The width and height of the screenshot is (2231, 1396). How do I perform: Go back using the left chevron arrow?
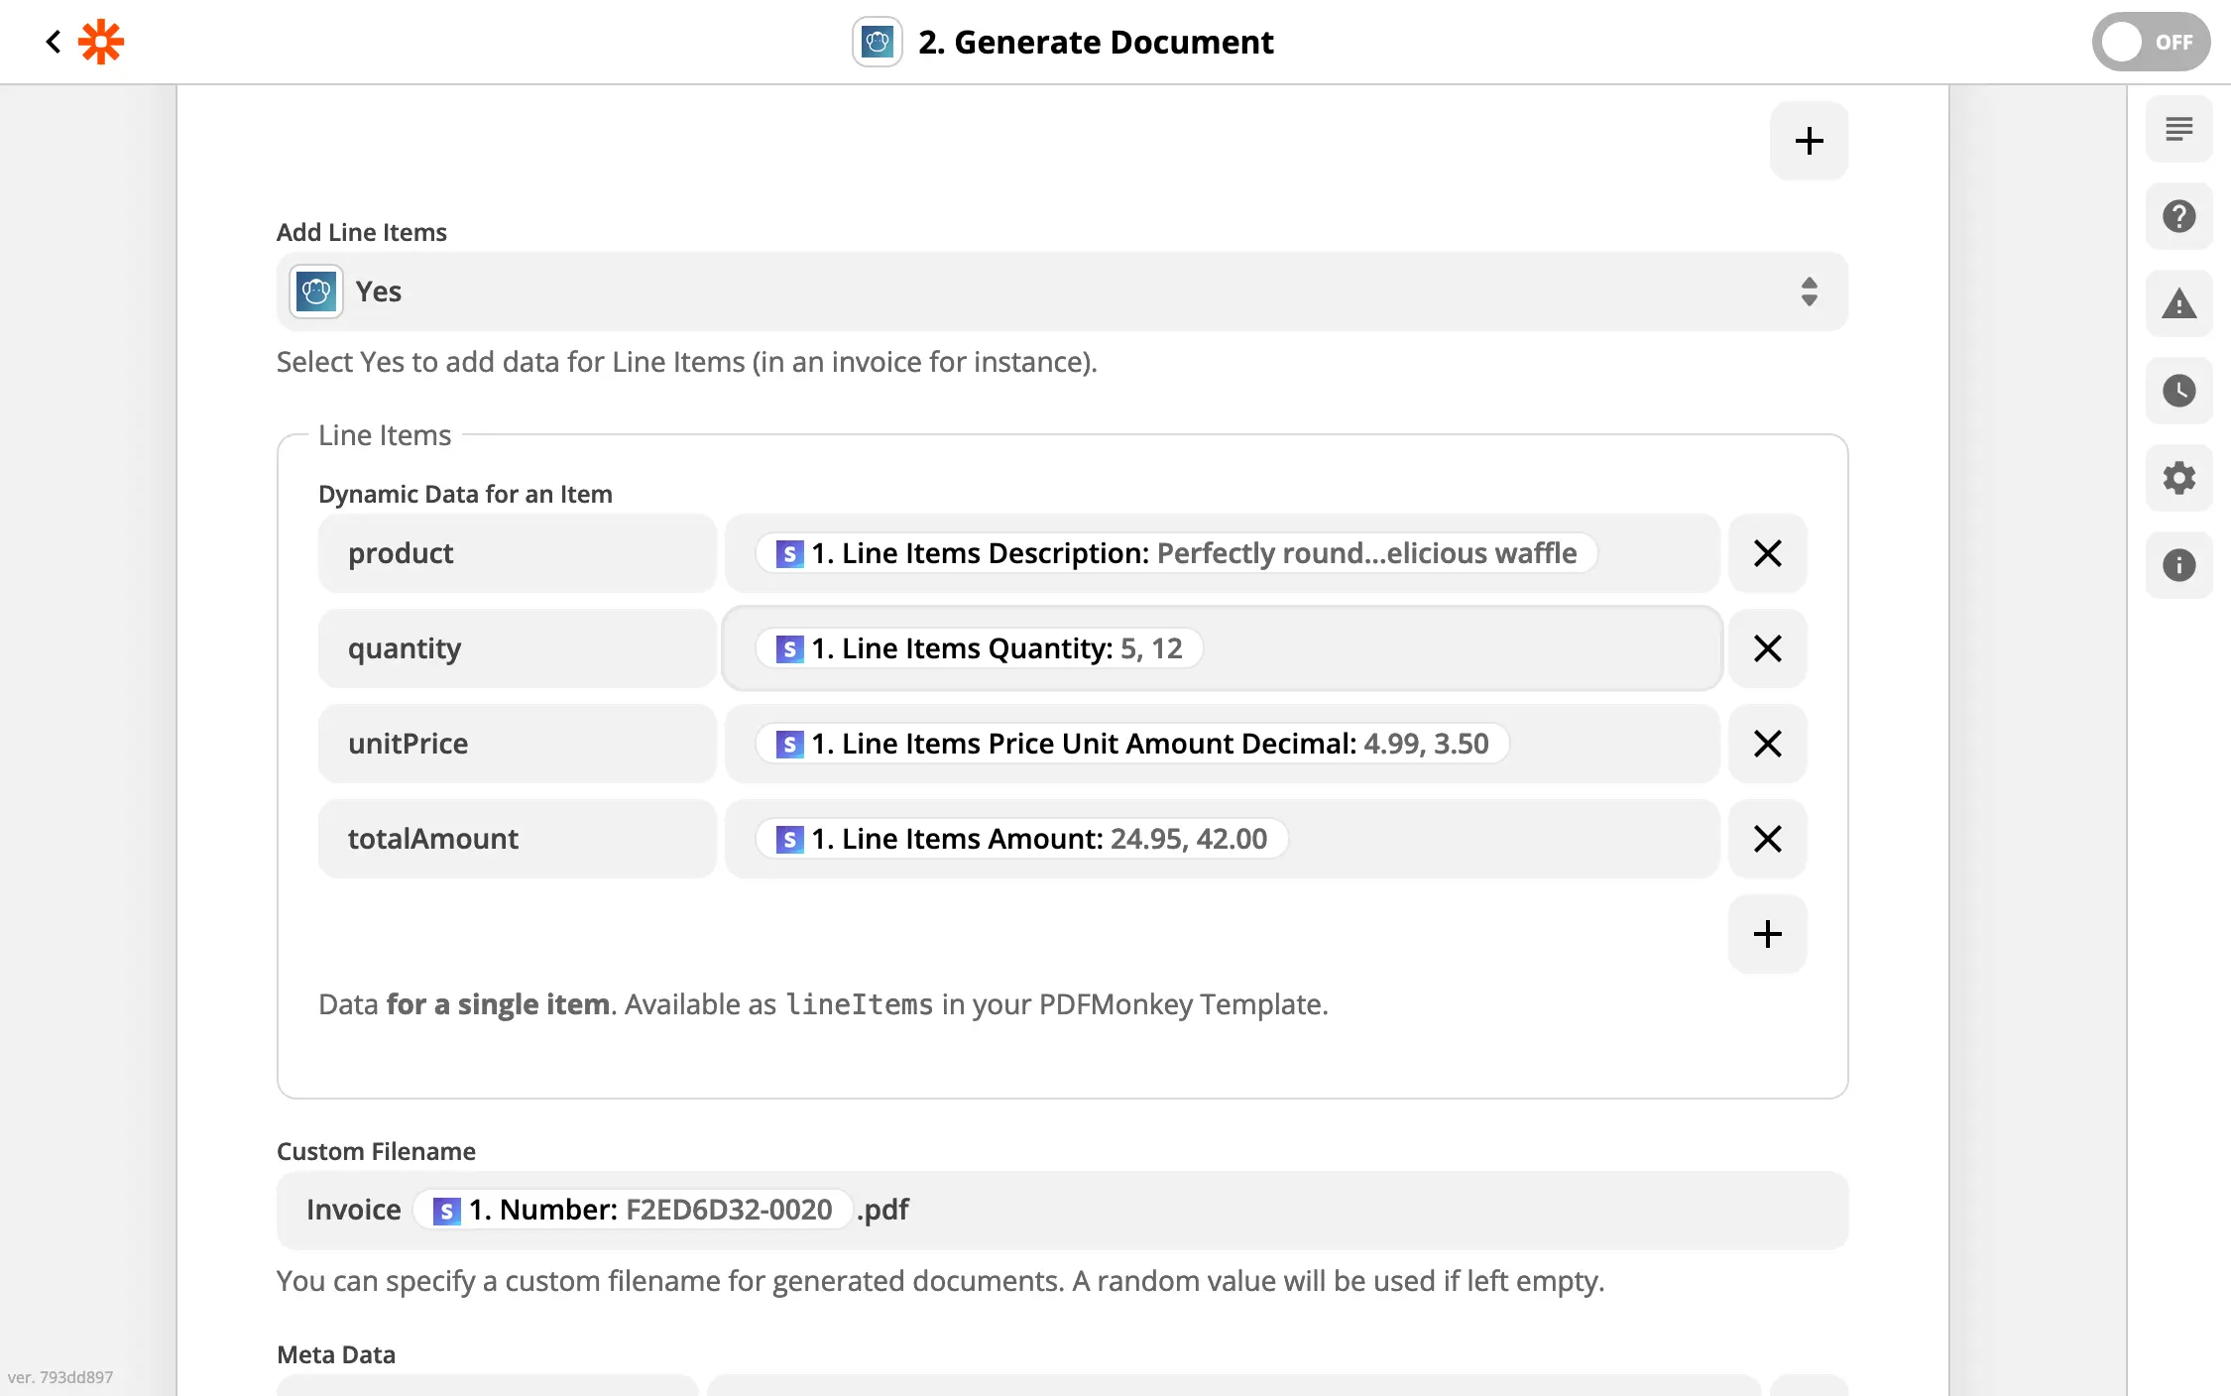coord(53,42)
